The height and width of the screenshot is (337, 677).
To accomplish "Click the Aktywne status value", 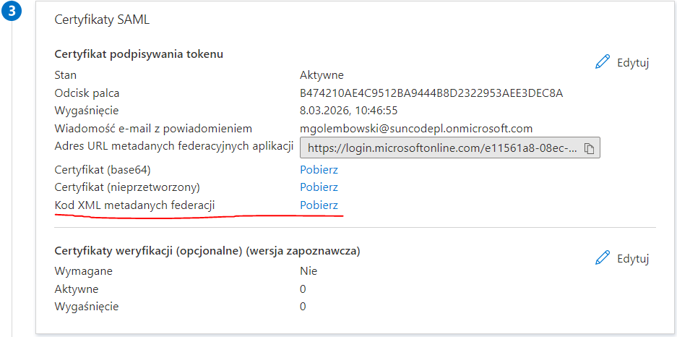I will (x=322, y=75).
